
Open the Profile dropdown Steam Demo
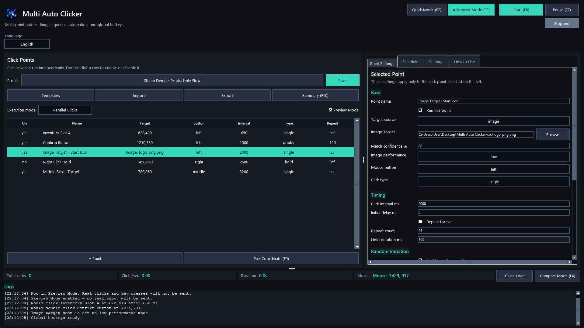point(172,80)
